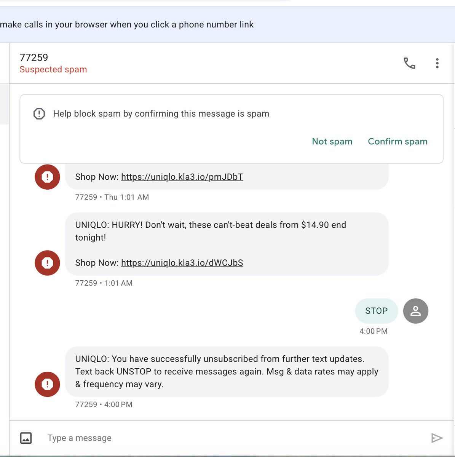Click the user profile avatar beside STOP

point(416,311)
